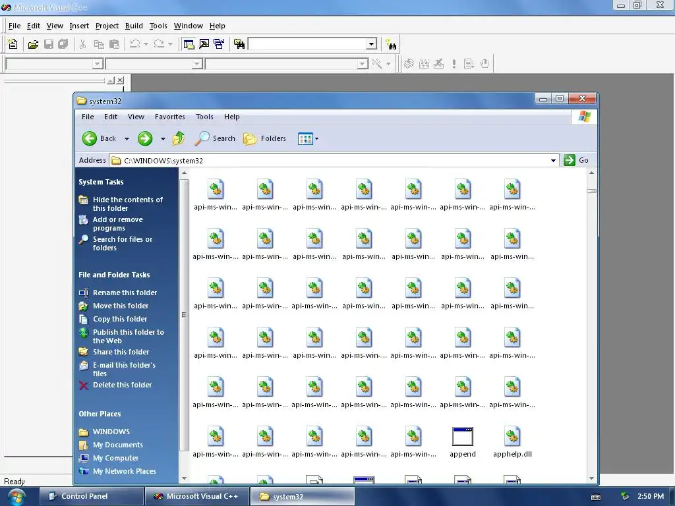Toggle the Workspace window icon in Visual C++
This screenshot has height=506, width=675.
[x=189, y=44]
